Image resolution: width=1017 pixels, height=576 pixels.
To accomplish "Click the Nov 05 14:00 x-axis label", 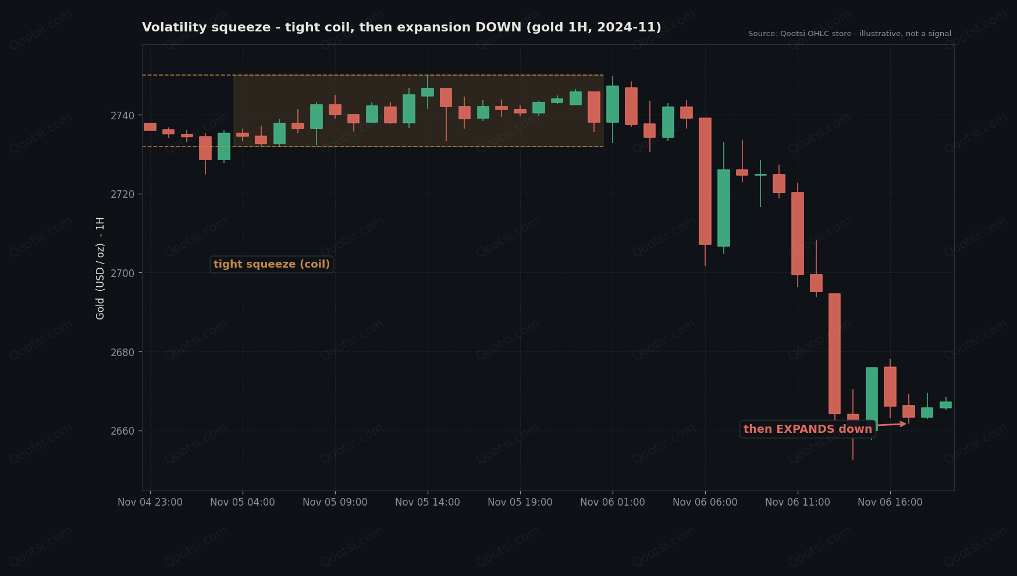I will pyautogui.click(x=428, y=502).
